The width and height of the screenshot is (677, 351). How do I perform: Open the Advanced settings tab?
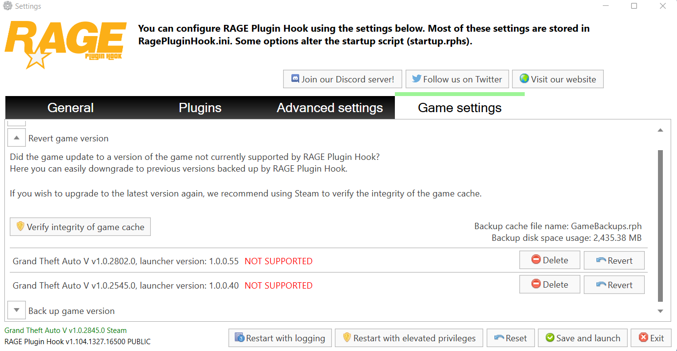click(x=329, y=108)
